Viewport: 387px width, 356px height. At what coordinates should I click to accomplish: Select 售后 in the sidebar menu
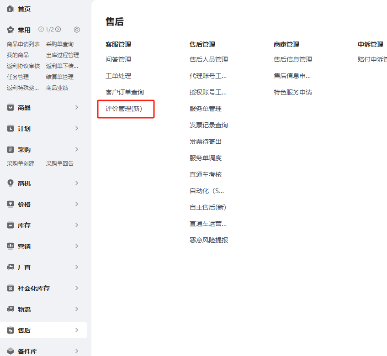24,330
